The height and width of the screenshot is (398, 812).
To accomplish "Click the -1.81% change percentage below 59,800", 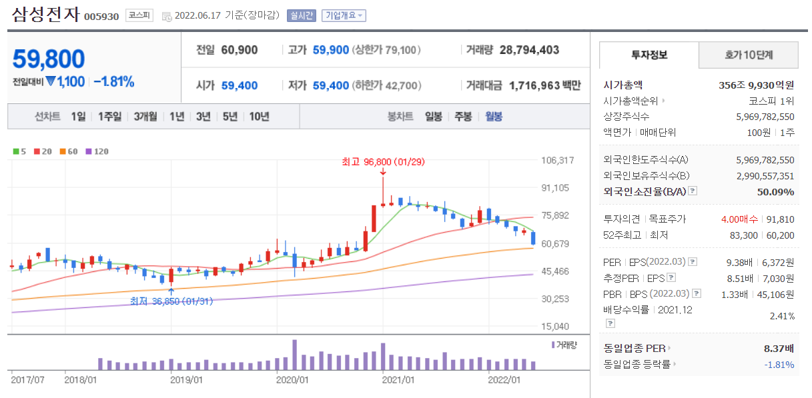I will tap(113, 82).
